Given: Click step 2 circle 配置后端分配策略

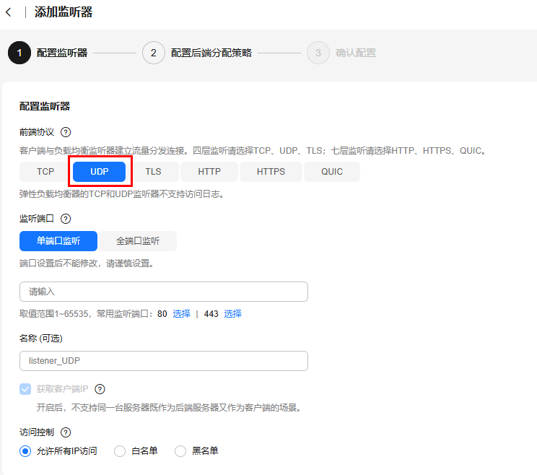Looking at the screenshot, I should (154, 53).
